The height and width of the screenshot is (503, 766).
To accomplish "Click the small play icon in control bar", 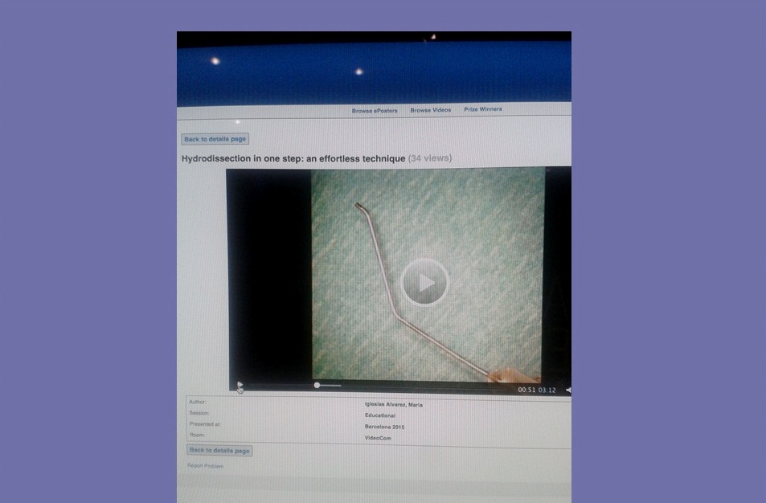I will click(240, 386).
